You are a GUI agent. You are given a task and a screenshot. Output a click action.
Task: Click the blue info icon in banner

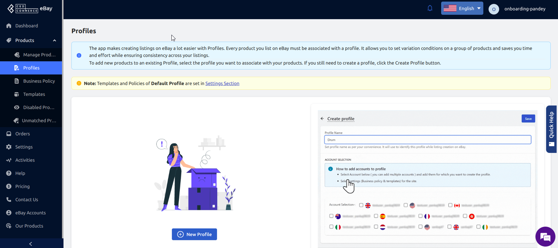pos(79,56)
